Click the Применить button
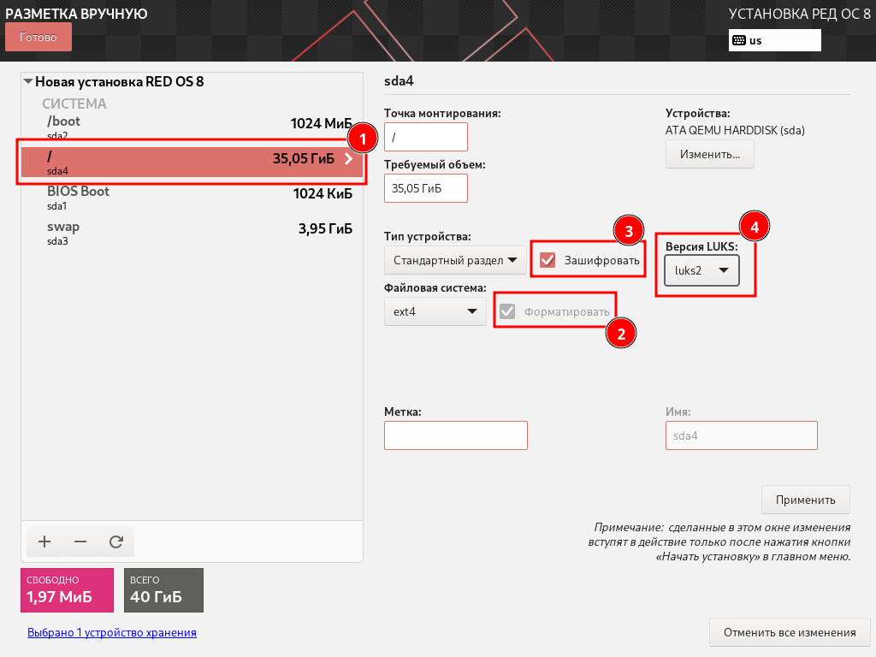Screen dimensions: 876x657 pyautogui.click(x=806, y=500)
